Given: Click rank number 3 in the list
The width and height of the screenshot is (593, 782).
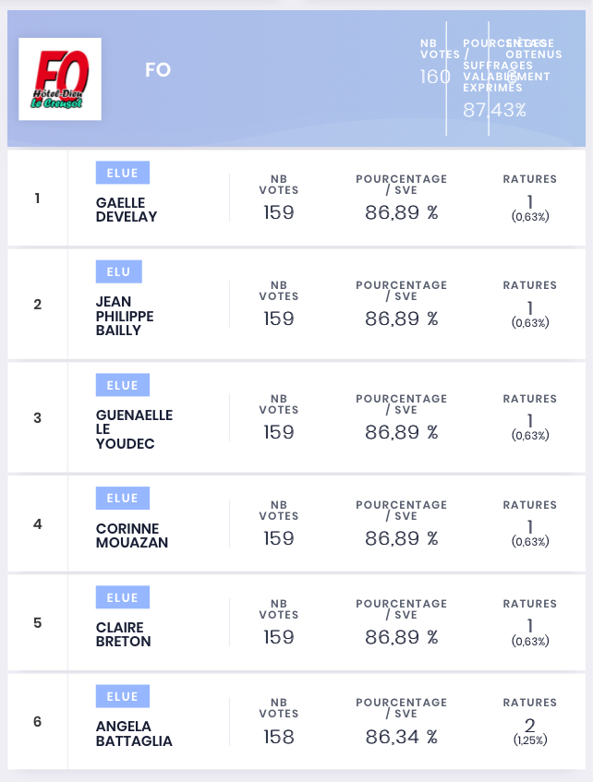Looking at the screenshot, I should point(38,417).
